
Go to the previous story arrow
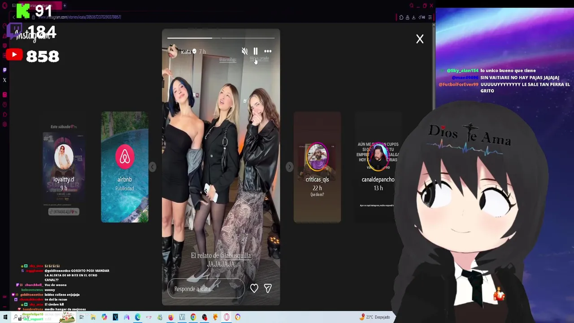coord(152,167)
